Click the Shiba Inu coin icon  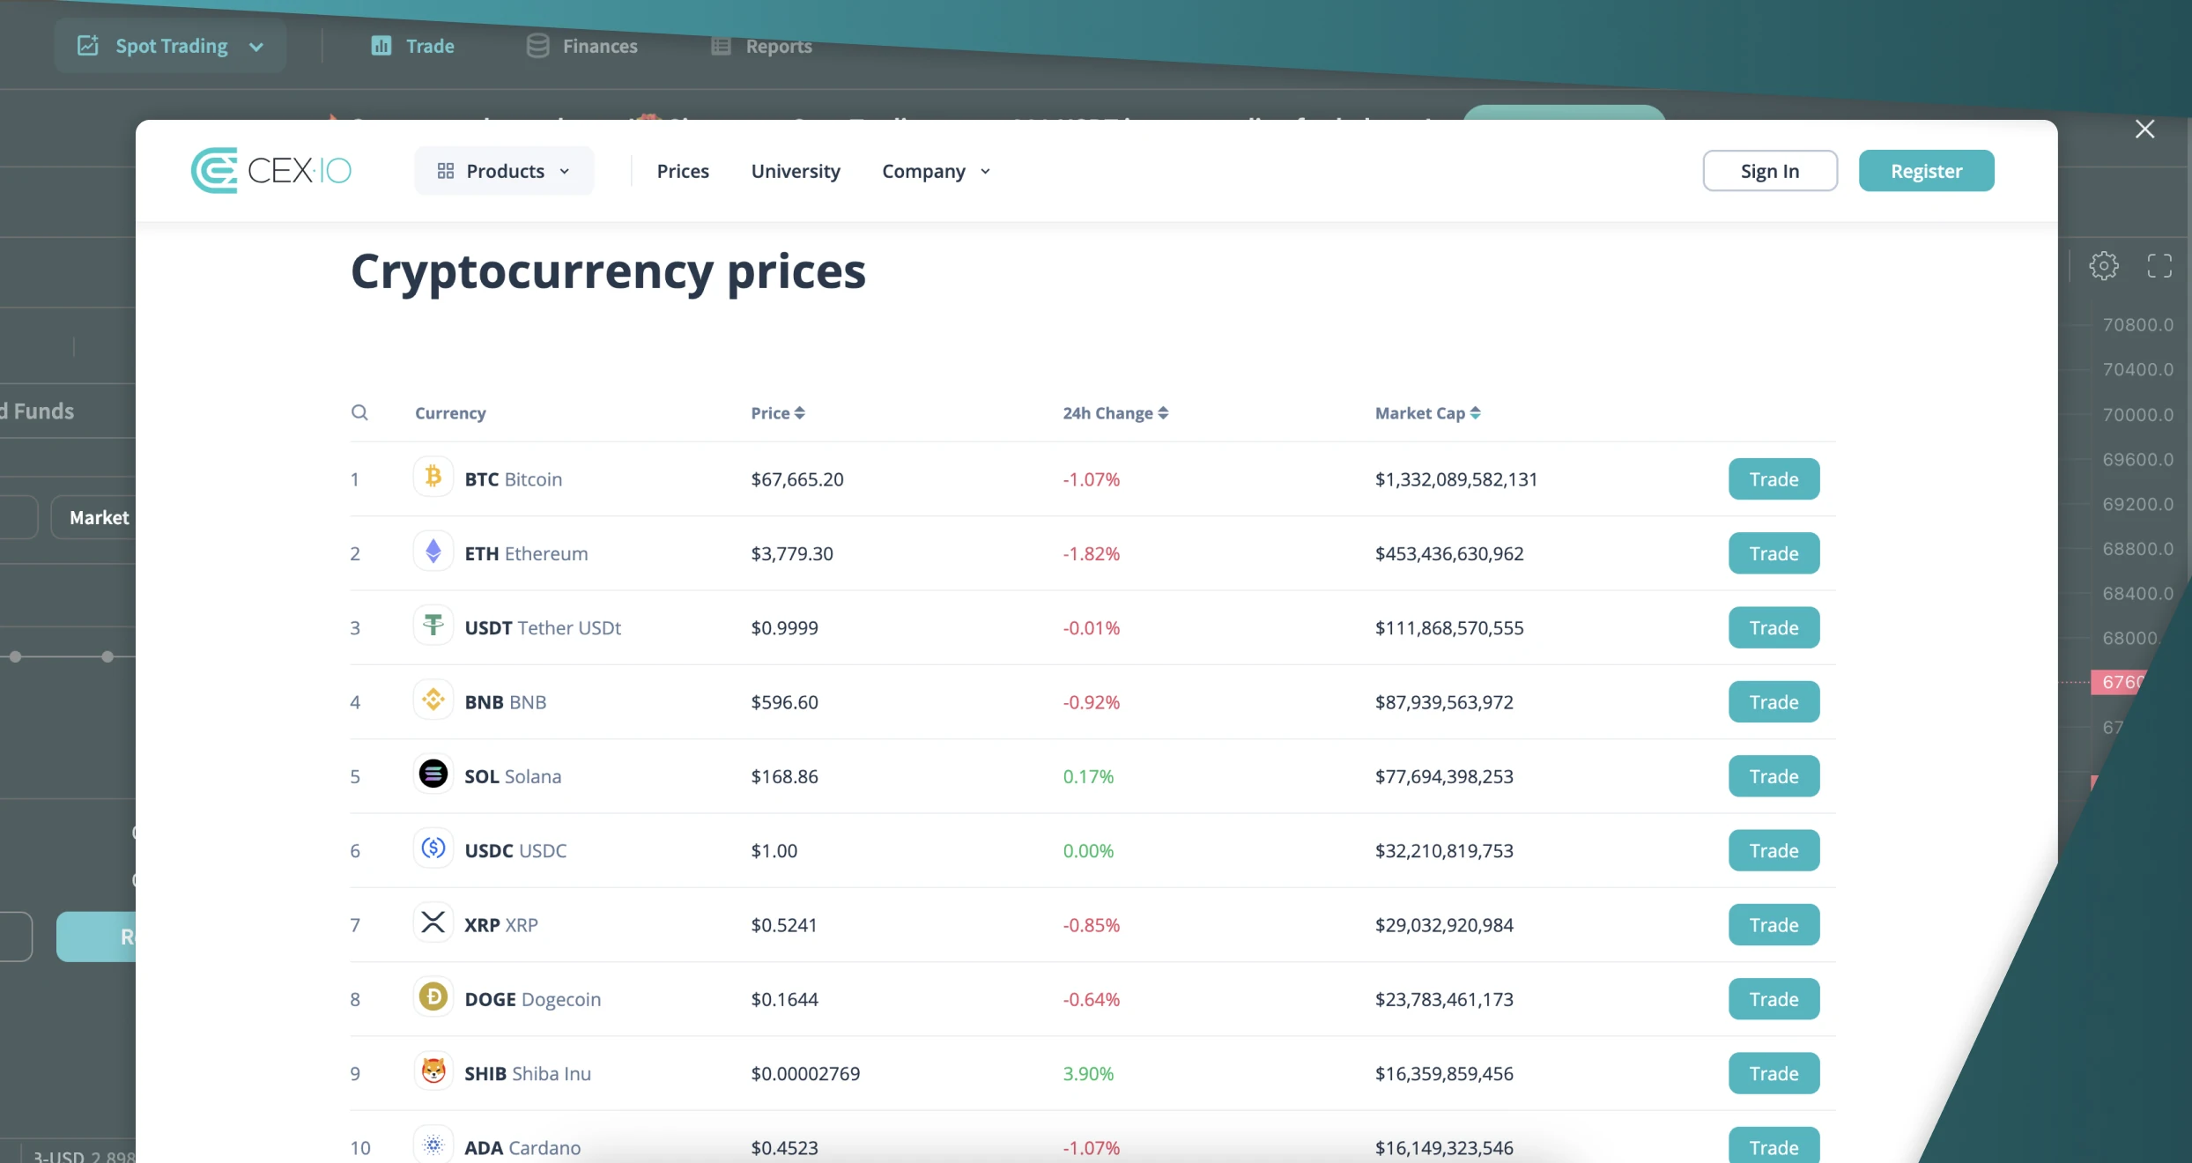[433, 1071]
